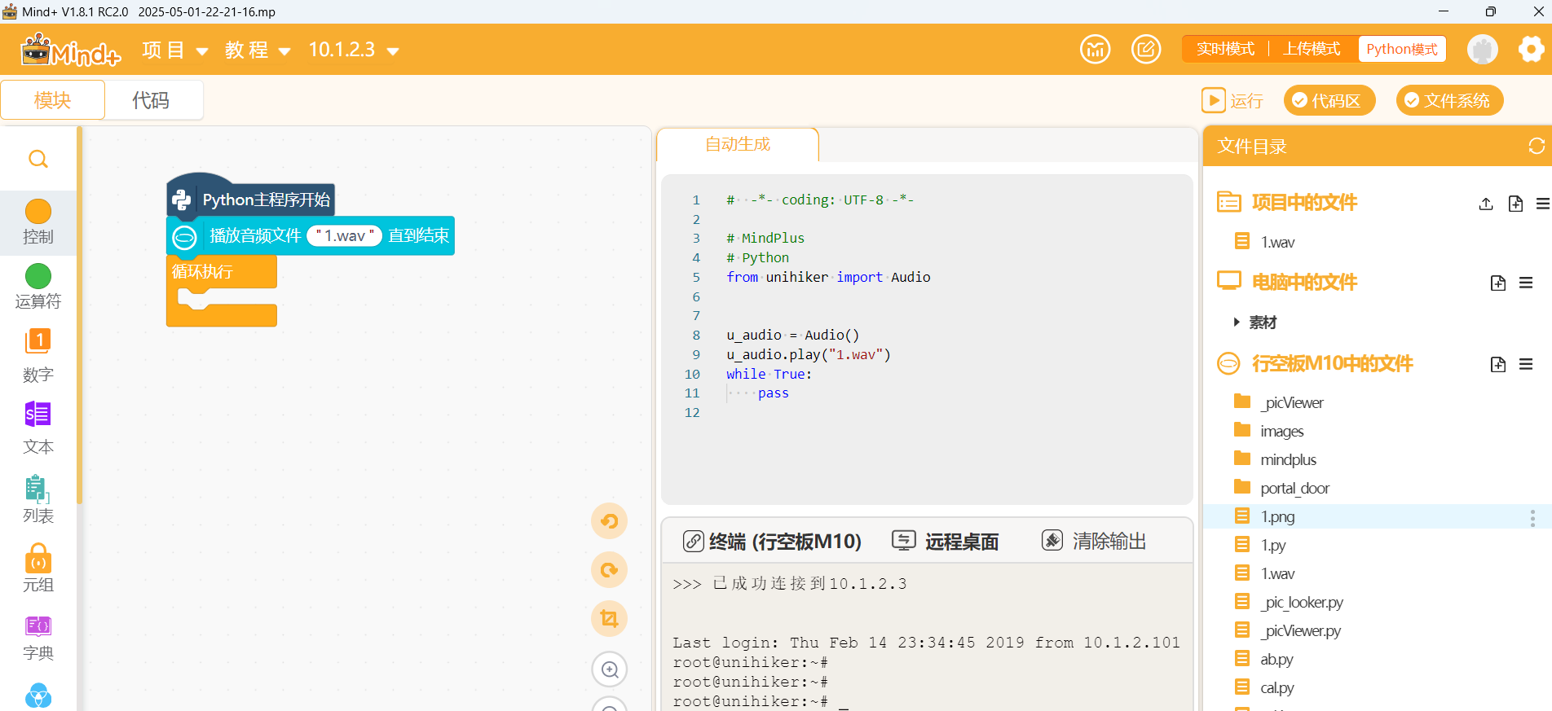Open menu lines for 行空板M10中的文件

tap(1526, 364)
